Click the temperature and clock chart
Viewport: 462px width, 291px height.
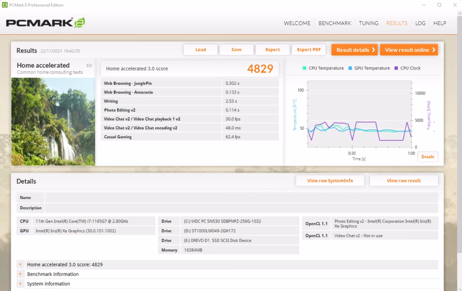click(359, 114)
